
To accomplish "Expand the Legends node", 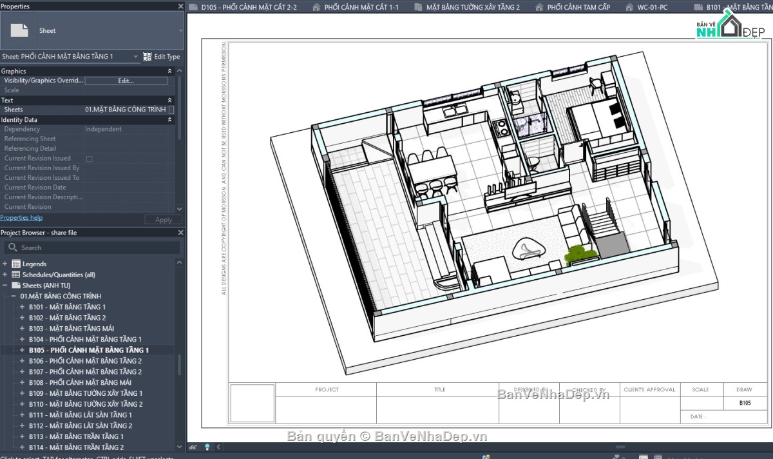I will pyautogui.click(x=5, y=264).
